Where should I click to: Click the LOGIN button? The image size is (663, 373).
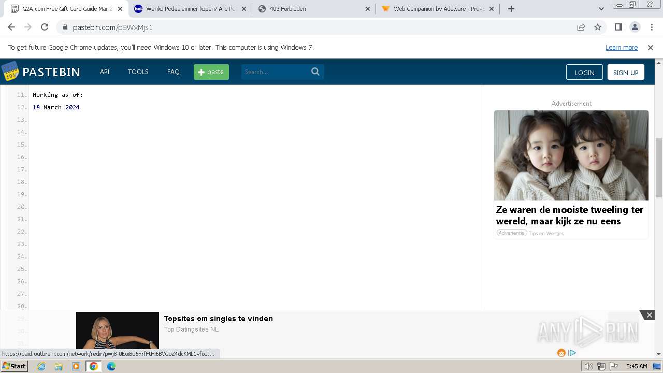click(x=584, y=72)
